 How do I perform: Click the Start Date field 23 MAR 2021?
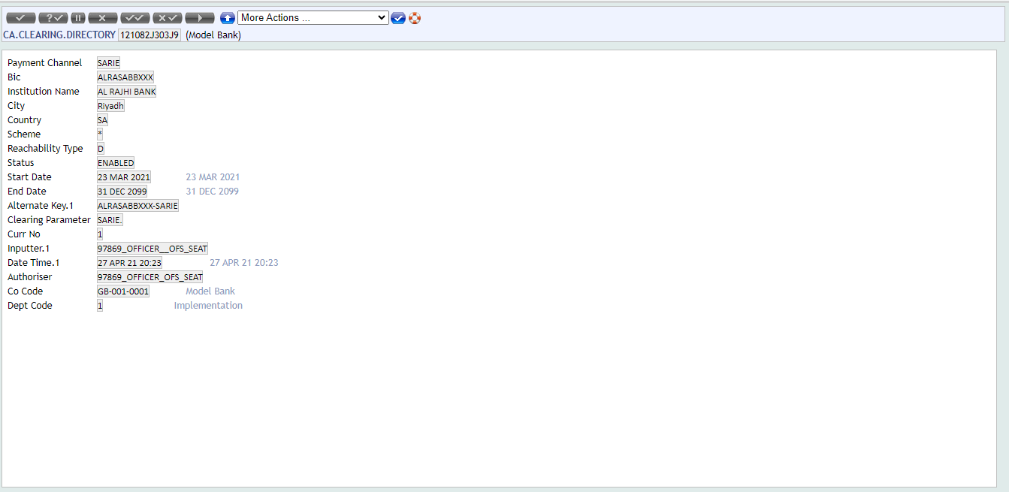pyautogui.click(x=124, y=177)
